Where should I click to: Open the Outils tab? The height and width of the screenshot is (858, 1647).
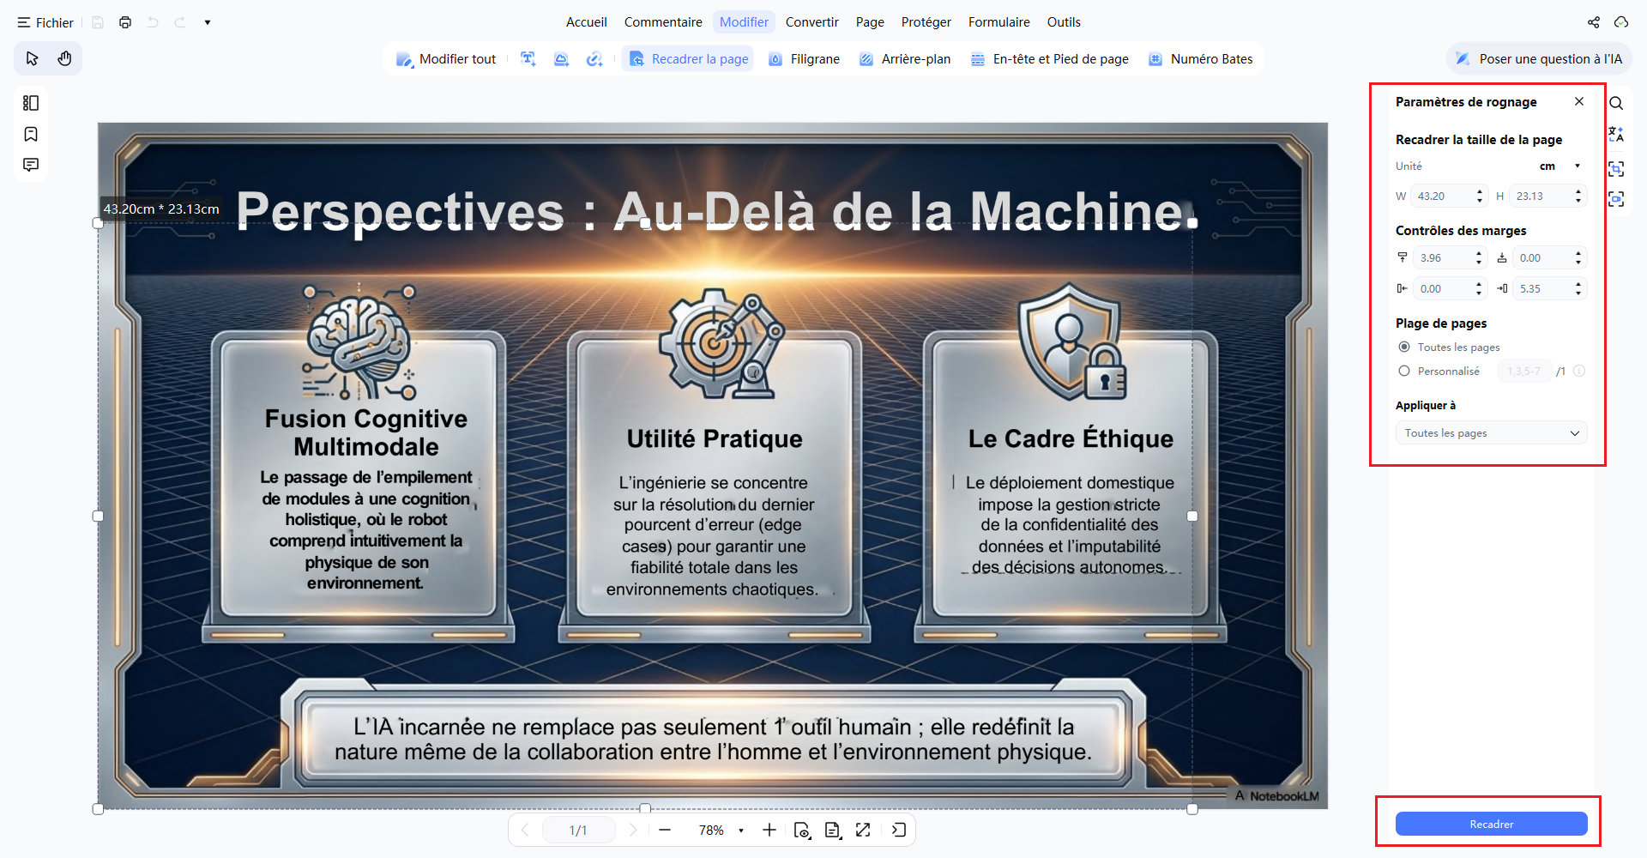1064,22
